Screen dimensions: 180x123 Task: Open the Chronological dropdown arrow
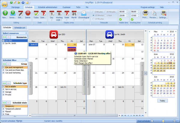(x=84, y=20)
